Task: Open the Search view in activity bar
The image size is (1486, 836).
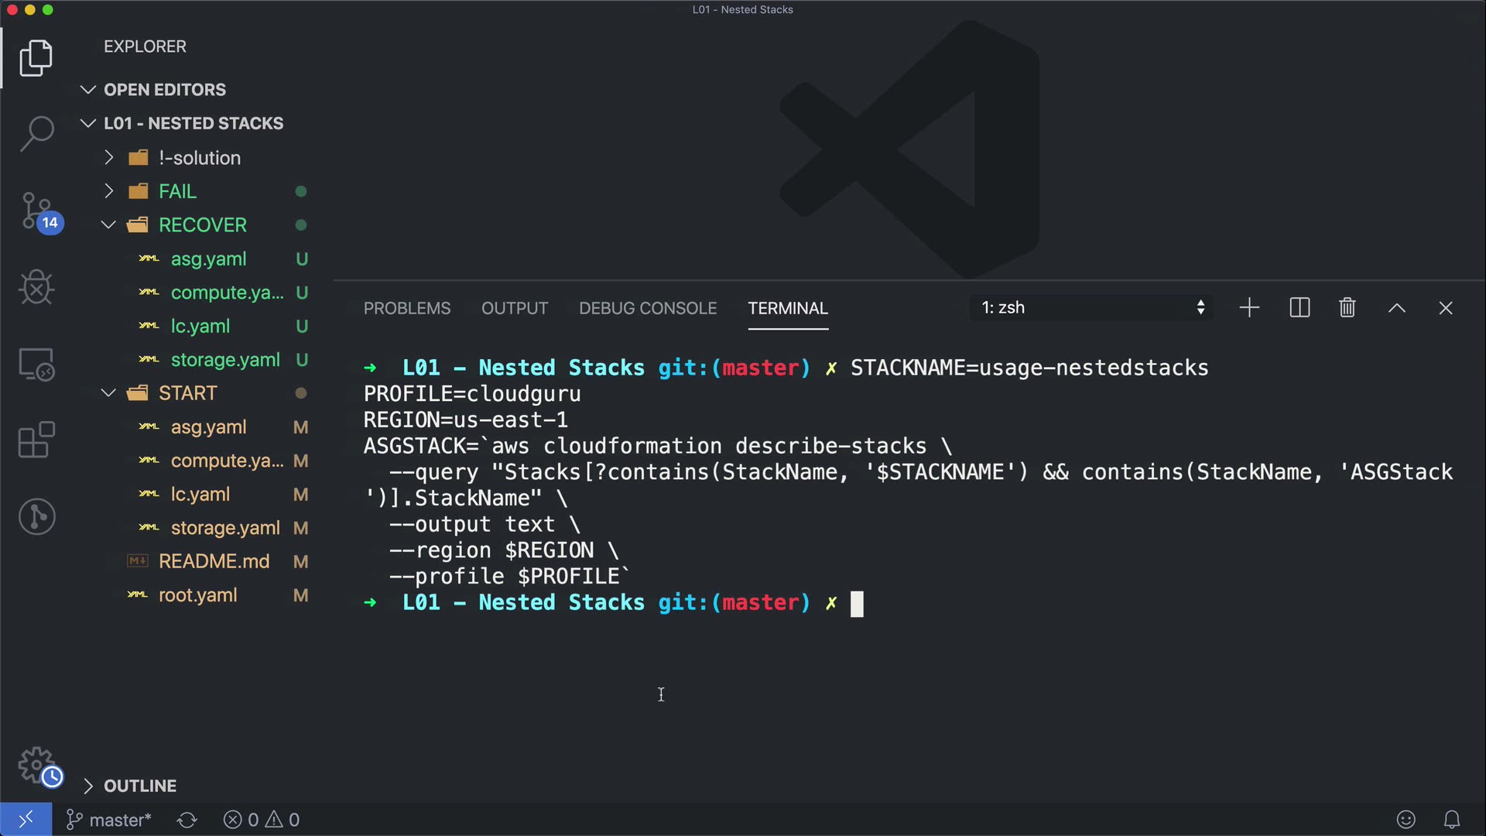Action: click(36, 133)
